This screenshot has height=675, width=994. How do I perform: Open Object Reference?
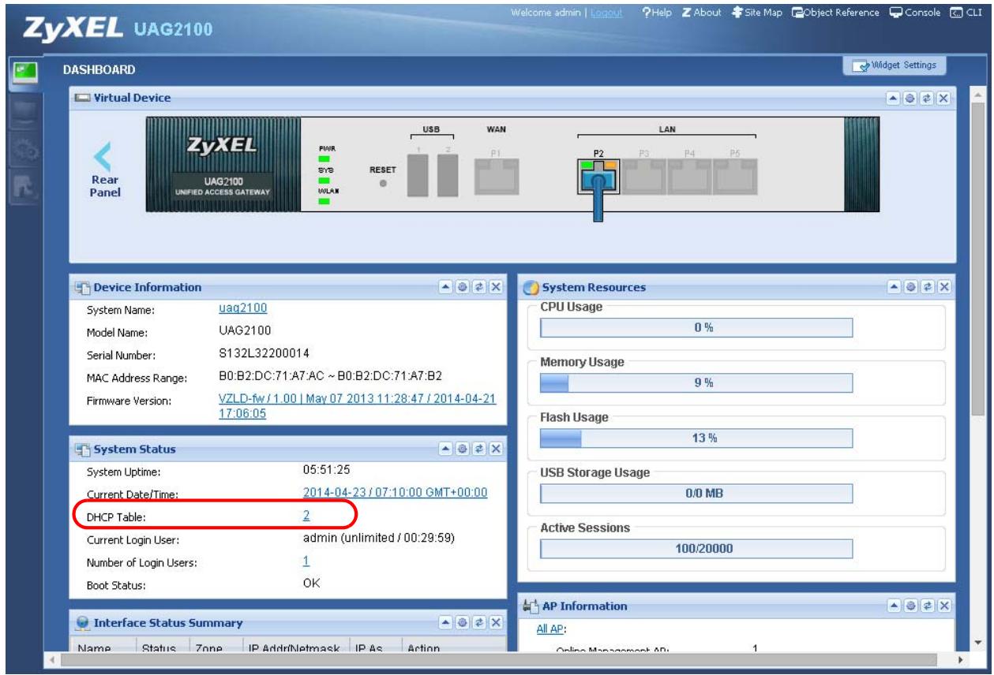pyautogui.click(x=835, y=12)
